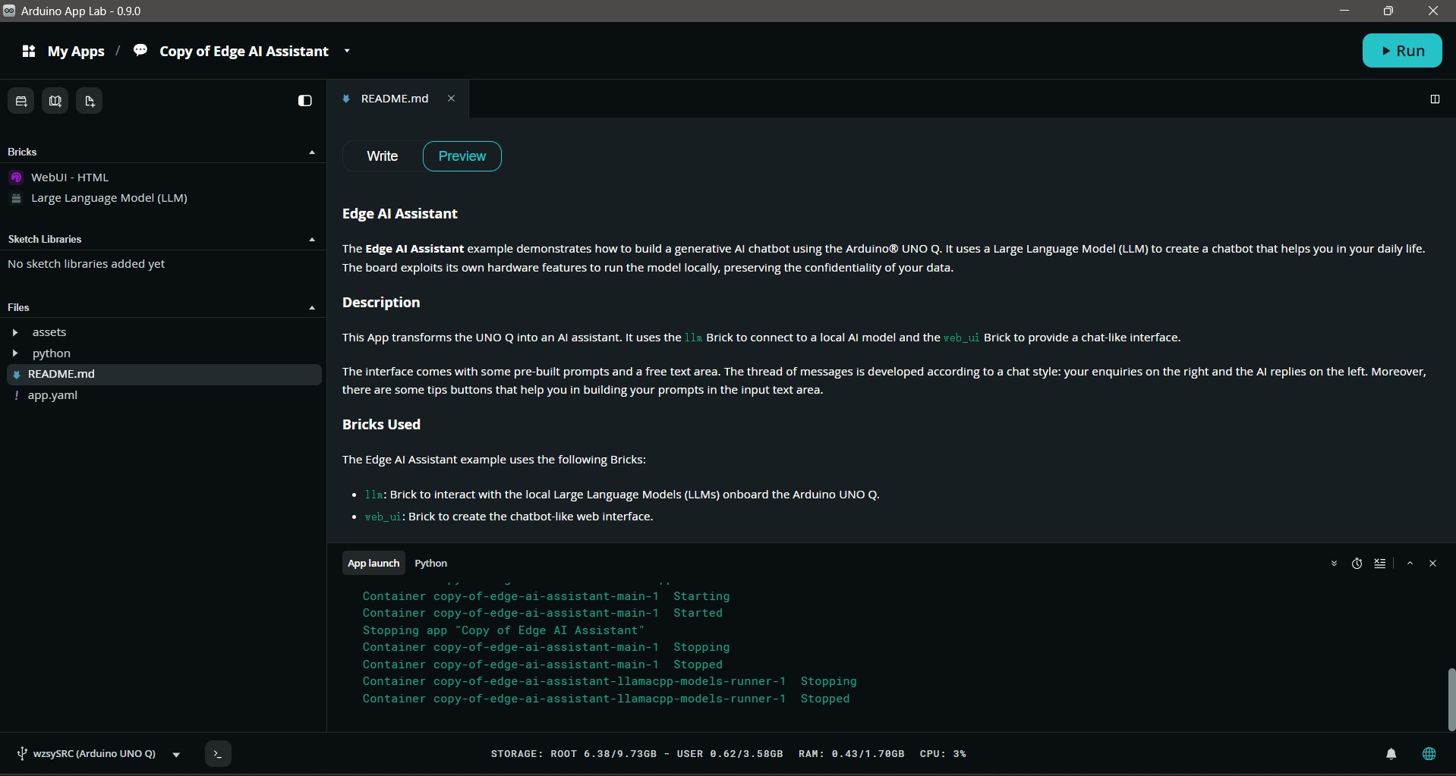Expand the python folder
The height and width of the screenshot is (776, 1456).
tap(15, 353)
